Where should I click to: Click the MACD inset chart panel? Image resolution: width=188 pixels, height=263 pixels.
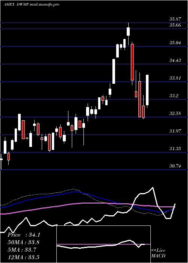(x=103, y=244)
